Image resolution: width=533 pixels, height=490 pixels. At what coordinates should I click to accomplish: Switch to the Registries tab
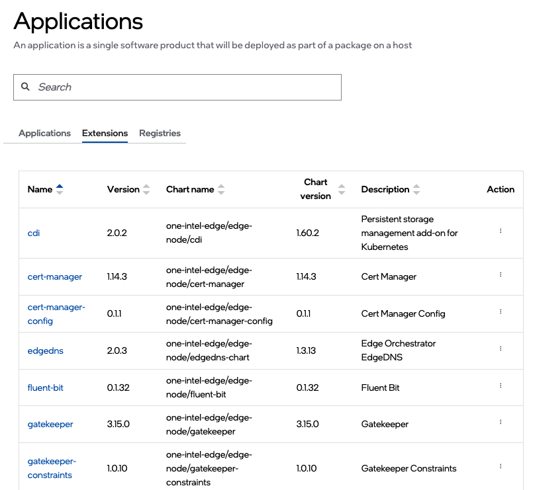160,133
